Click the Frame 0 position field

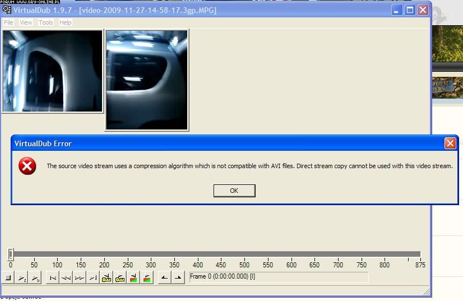[279, 277]
